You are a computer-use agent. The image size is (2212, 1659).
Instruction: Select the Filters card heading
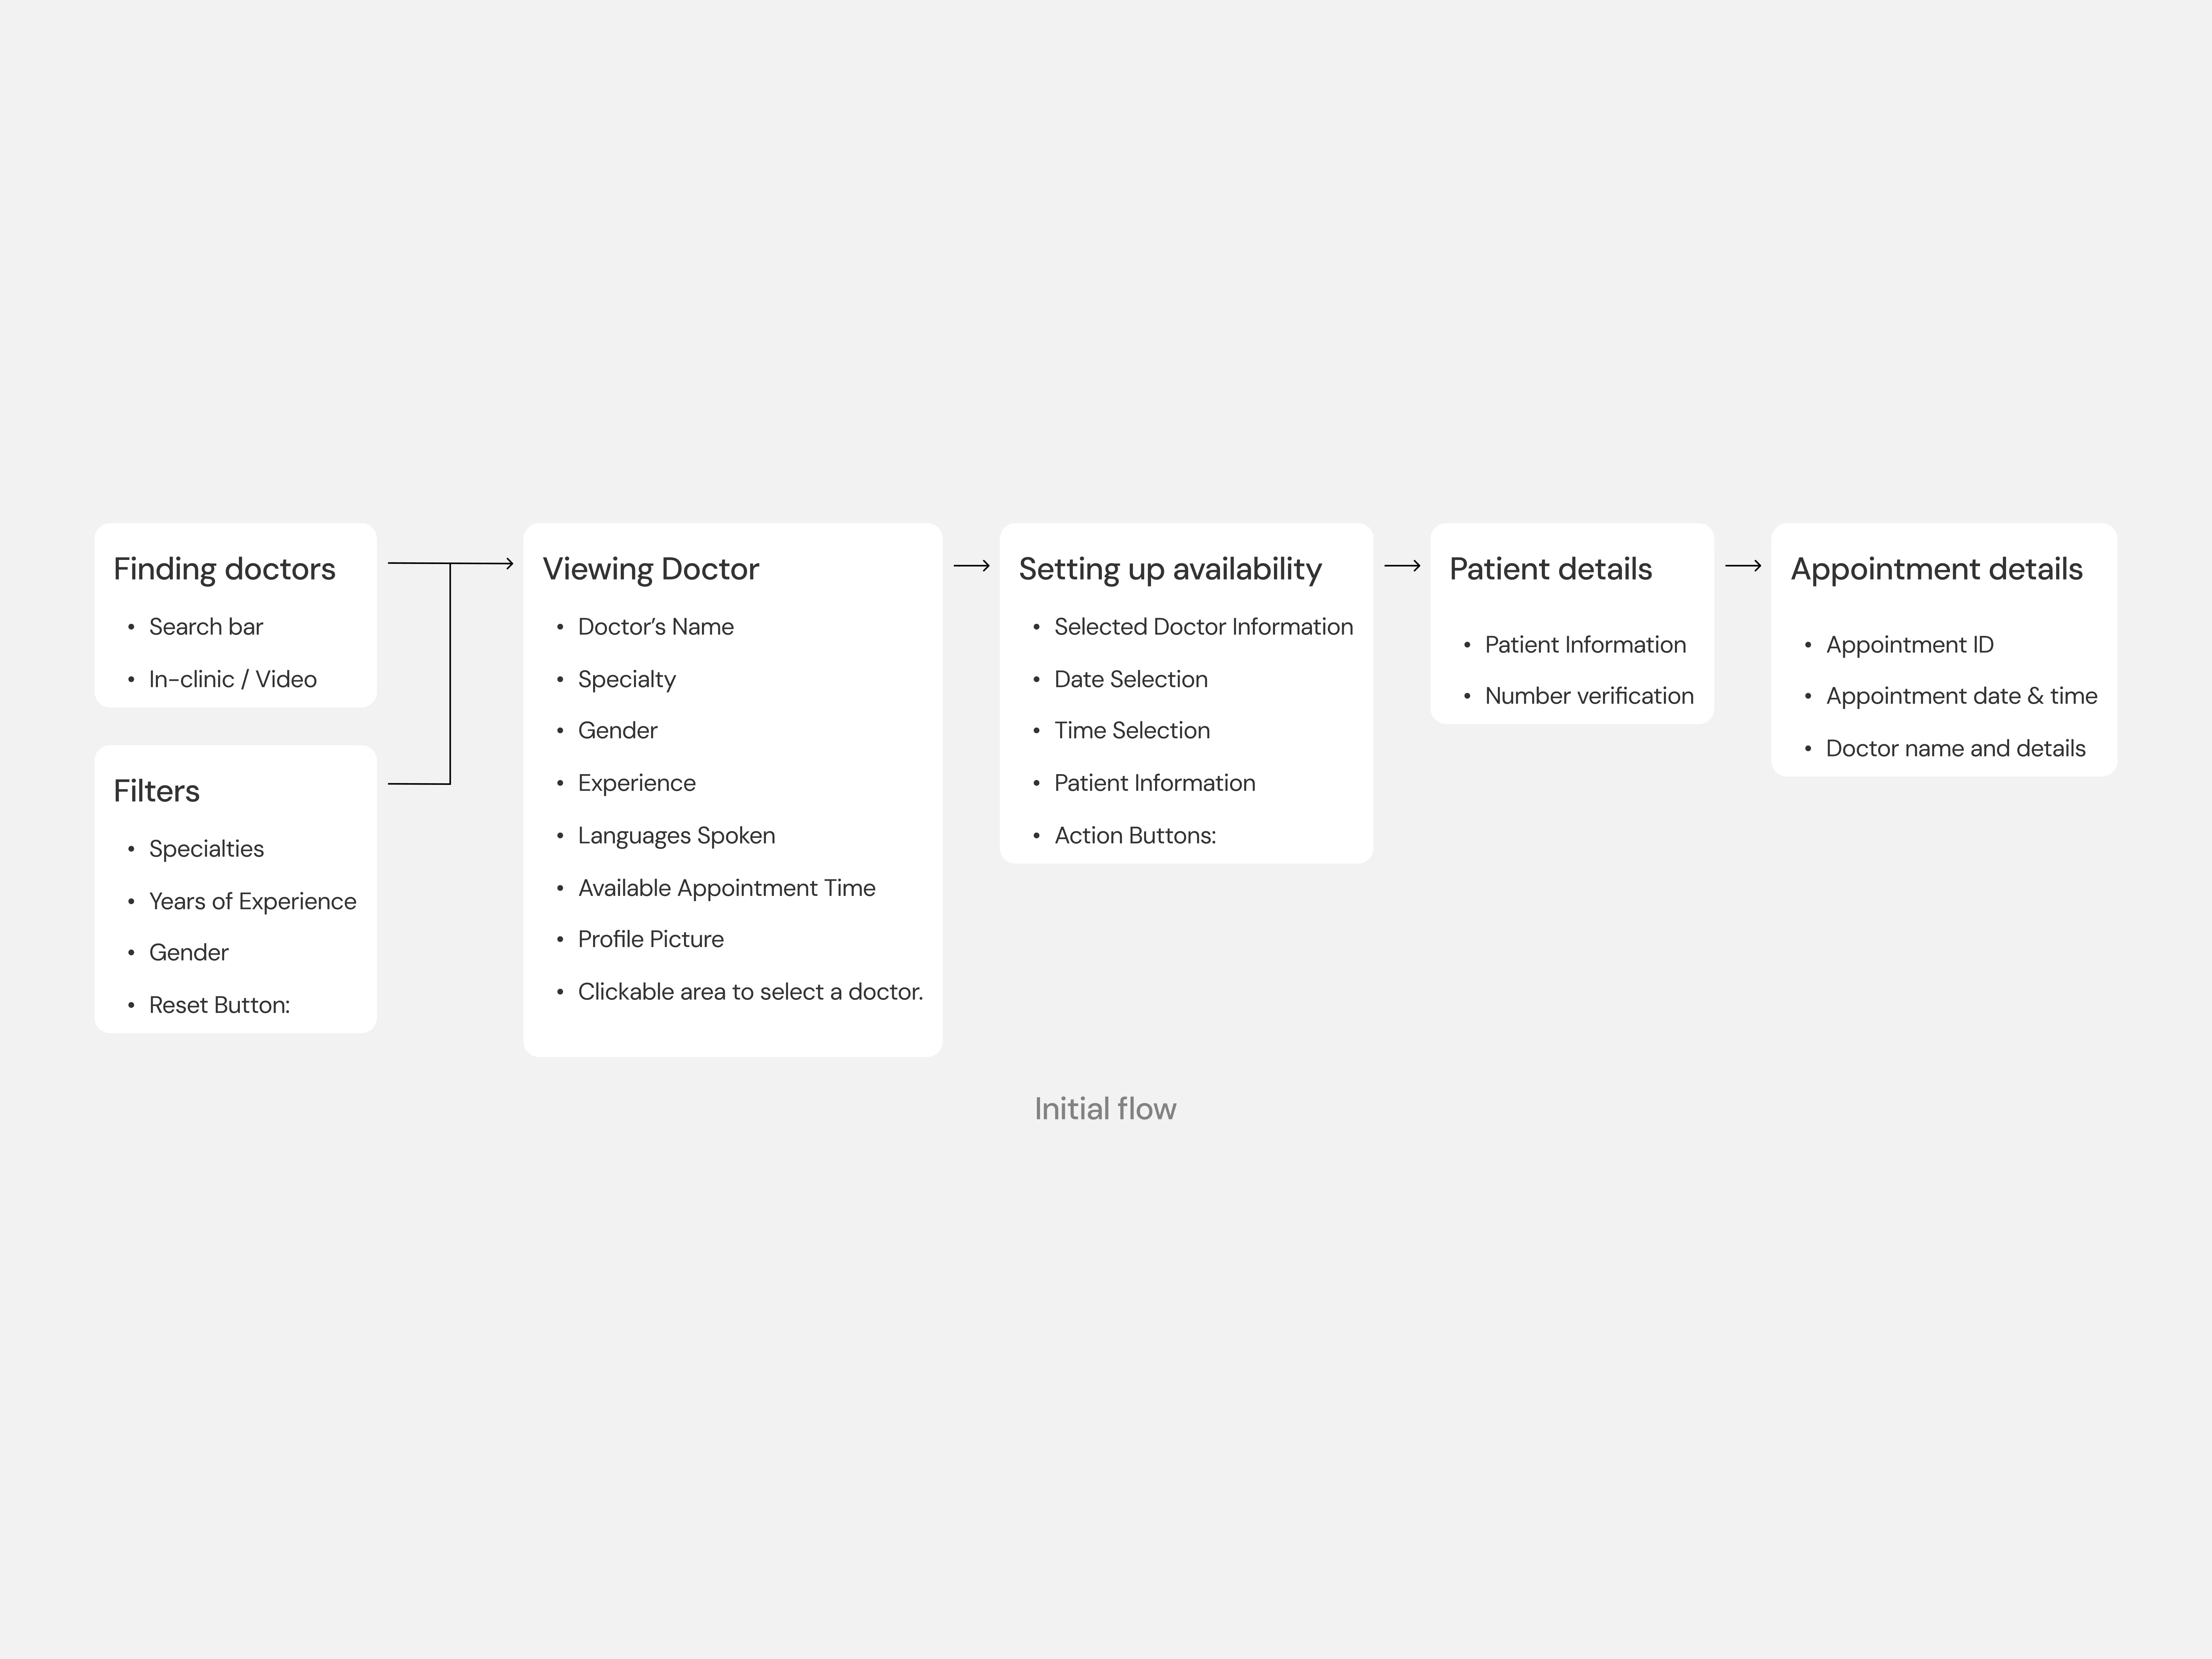(156, 791)
